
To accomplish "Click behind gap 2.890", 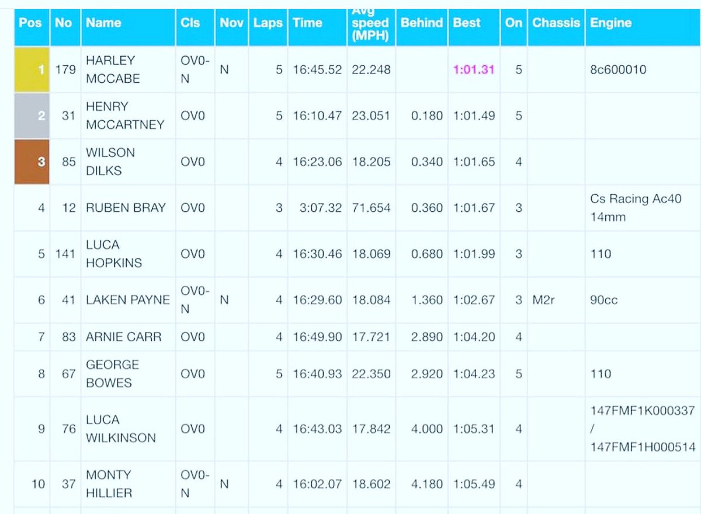I will coord(427,337).
